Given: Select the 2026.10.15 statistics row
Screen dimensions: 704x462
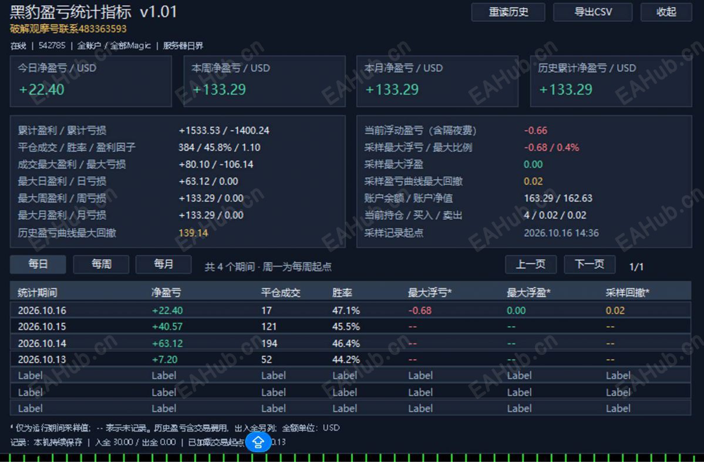Looking at the screenshot, I should pos(350,326).
